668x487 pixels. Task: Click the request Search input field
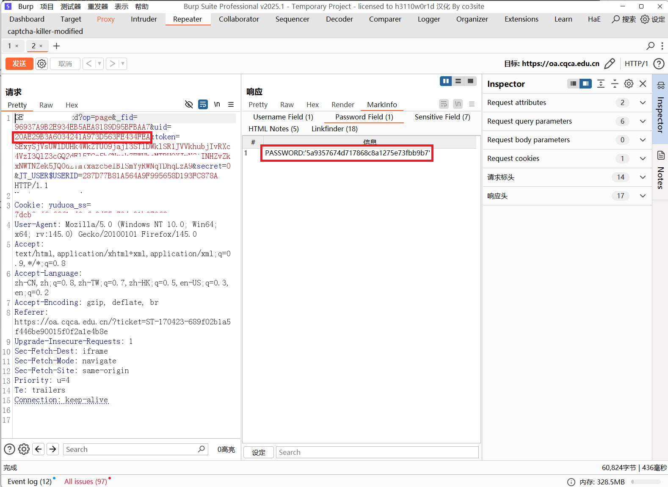[131, 449]
